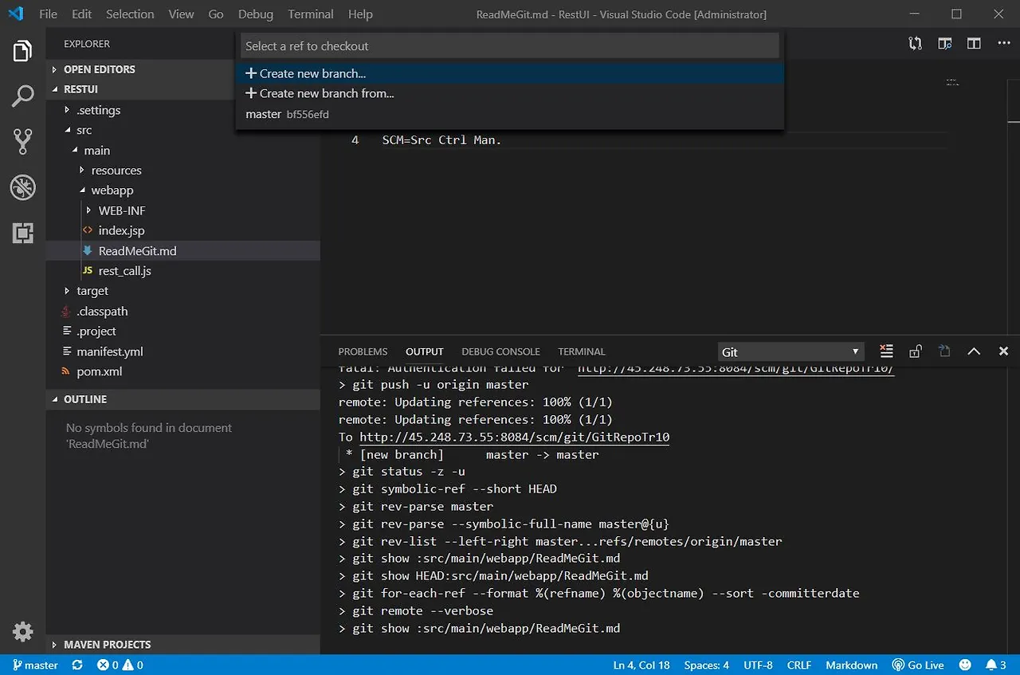Focus the 'Select a ref to checkout' input

pos(510,46)
